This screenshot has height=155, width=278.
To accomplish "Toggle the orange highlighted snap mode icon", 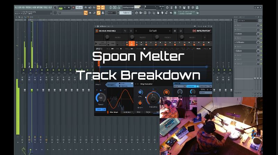I will pos(86,13).
